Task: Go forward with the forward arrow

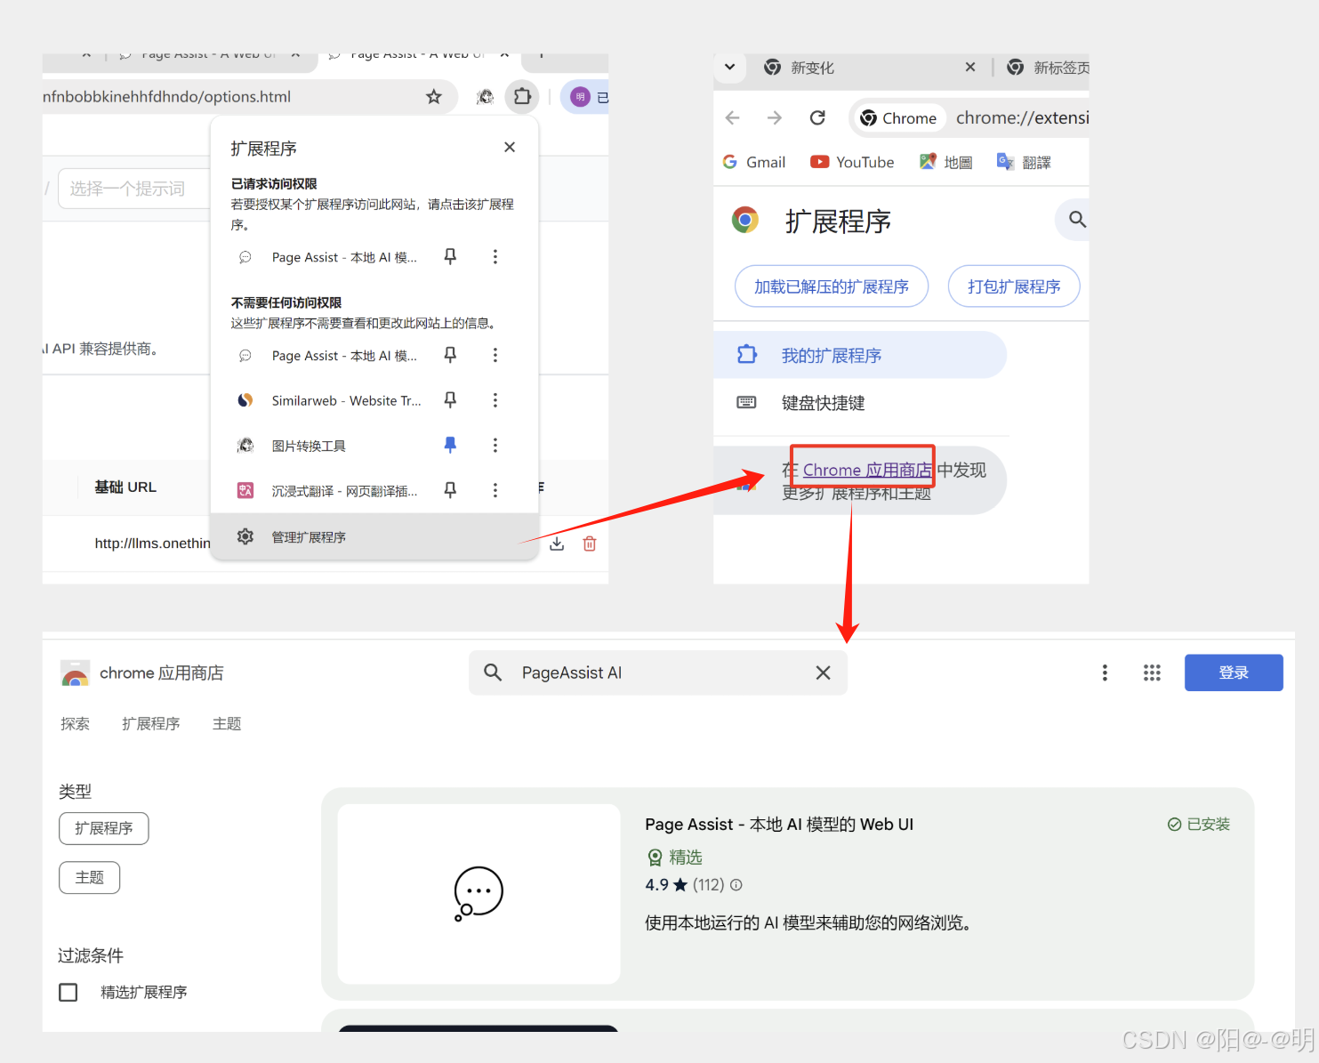Action: [775, 117]
